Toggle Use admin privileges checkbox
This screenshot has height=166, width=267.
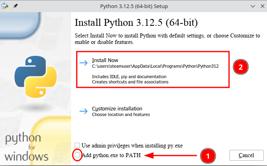pyautogui.click(x=77, y=145)
